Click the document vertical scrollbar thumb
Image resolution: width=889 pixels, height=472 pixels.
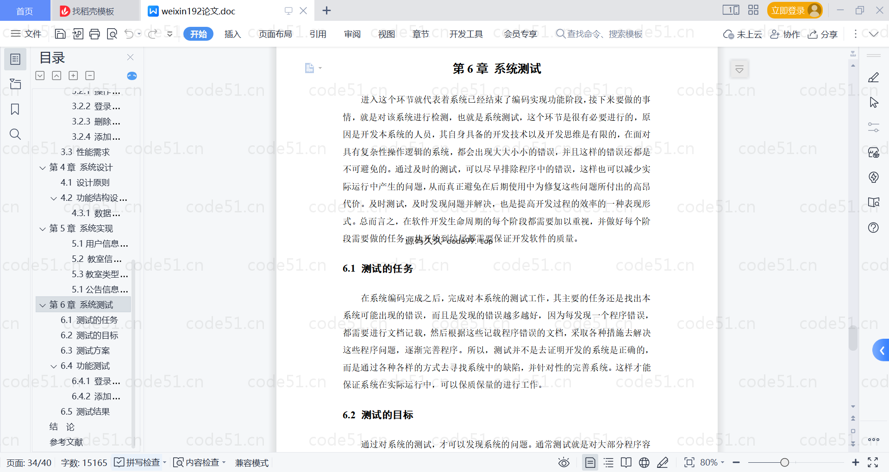[853, 338]
